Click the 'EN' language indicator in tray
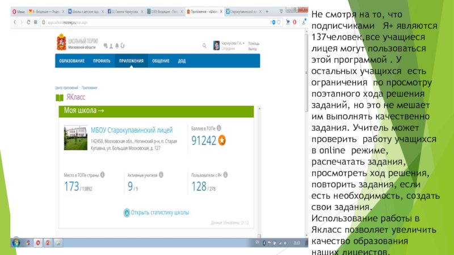Viewport: 454px width, 255px height. 258,243
